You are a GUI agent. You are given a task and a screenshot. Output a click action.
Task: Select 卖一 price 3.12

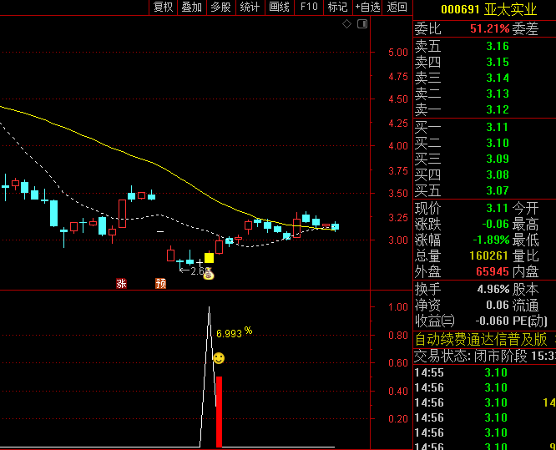[498, 109]
